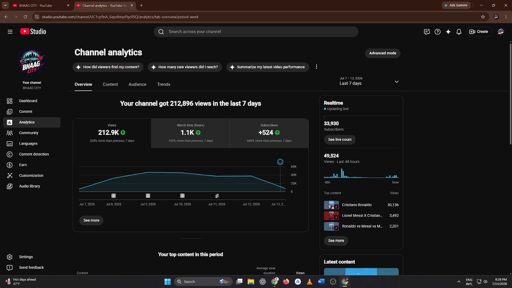Click the sparkle Ask Studio icon in header
512x288 pixels.
click(448, 32)
